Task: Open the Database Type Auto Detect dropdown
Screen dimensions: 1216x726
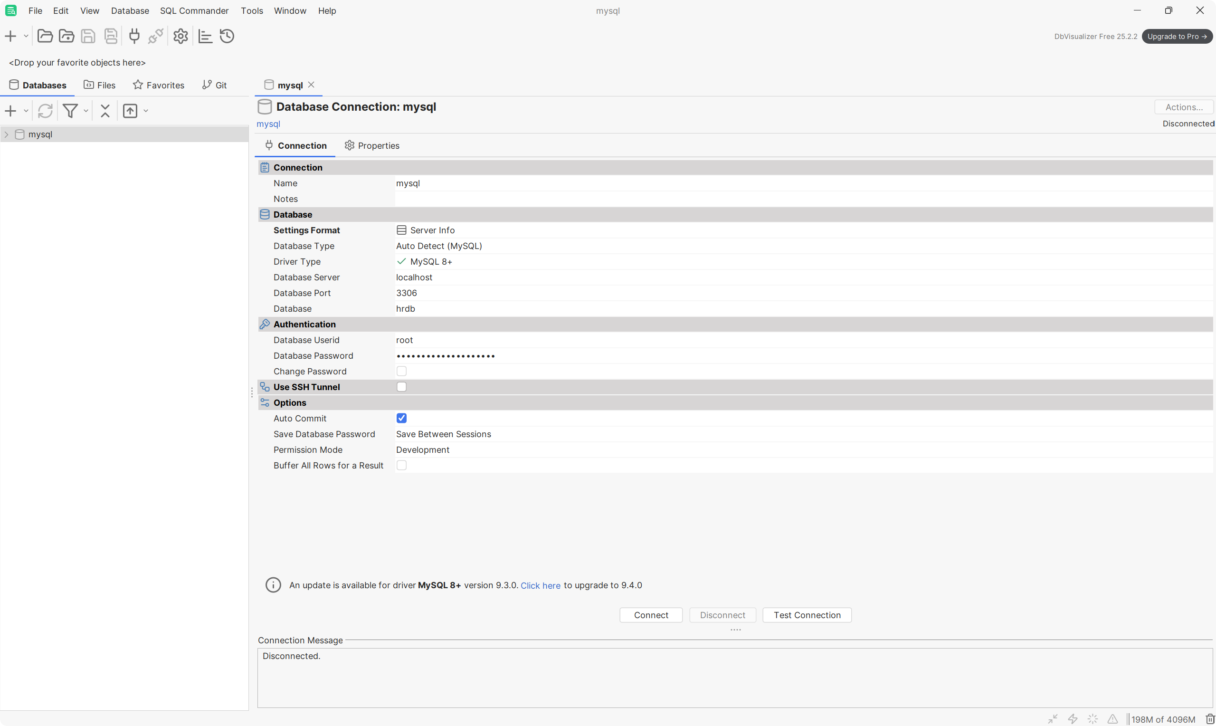Action: tap(804, 246)
